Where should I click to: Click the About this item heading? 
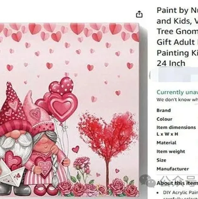point(177,183)
